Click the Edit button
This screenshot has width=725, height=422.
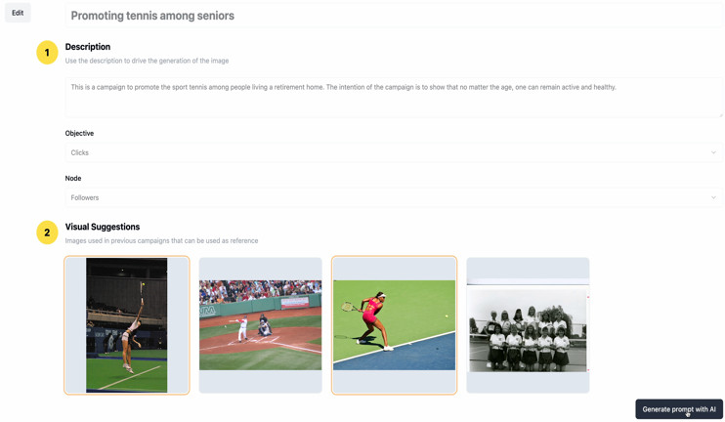coord(18,13)
